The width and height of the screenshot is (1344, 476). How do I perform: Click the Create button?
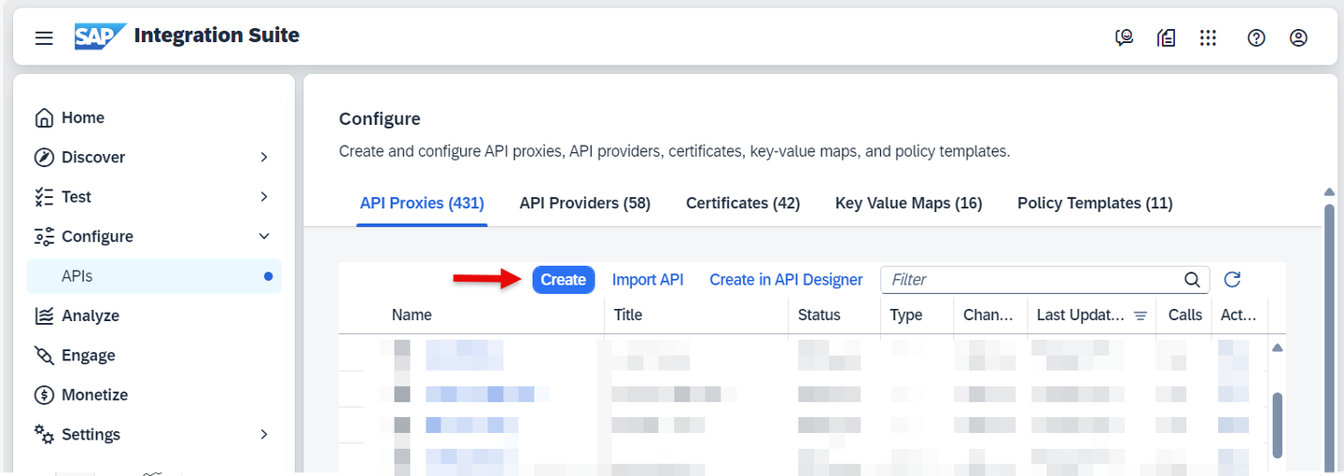pos(564,279)
